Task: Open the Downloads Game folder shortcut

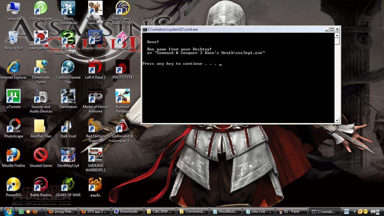Action: pos(41,72)
